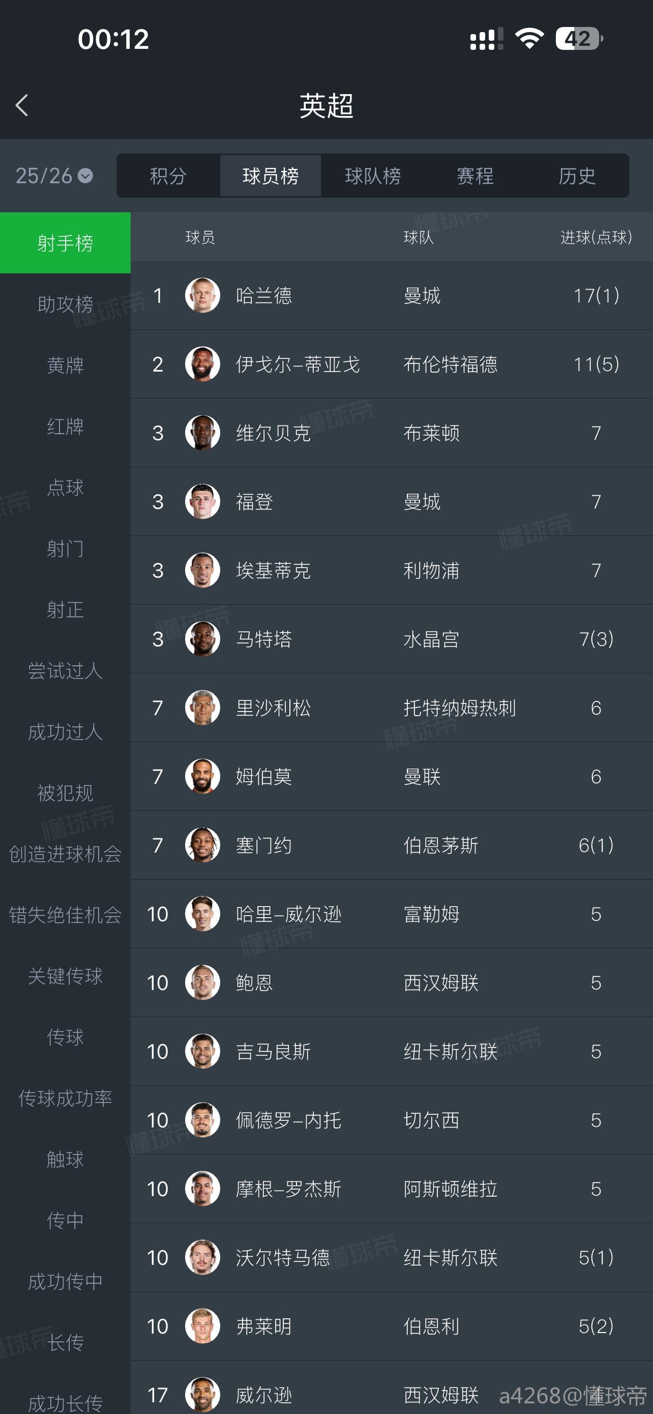
Task: Show the 黄牌 ranking list
Action: point(65,365)
